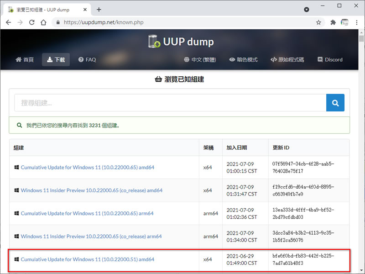Select update ID 3dcc3a84-b3b2-4113-9c35
The image size is (365, 274).
303,236
